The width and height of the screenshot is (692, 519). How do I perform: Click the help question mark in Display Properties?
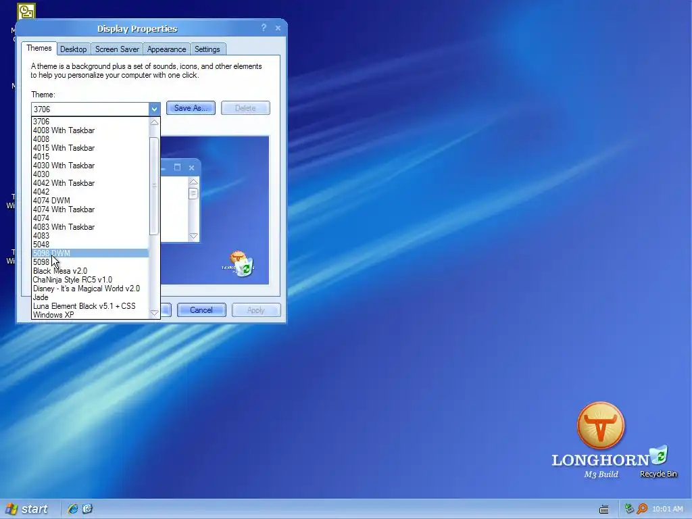tap(264, 28)
